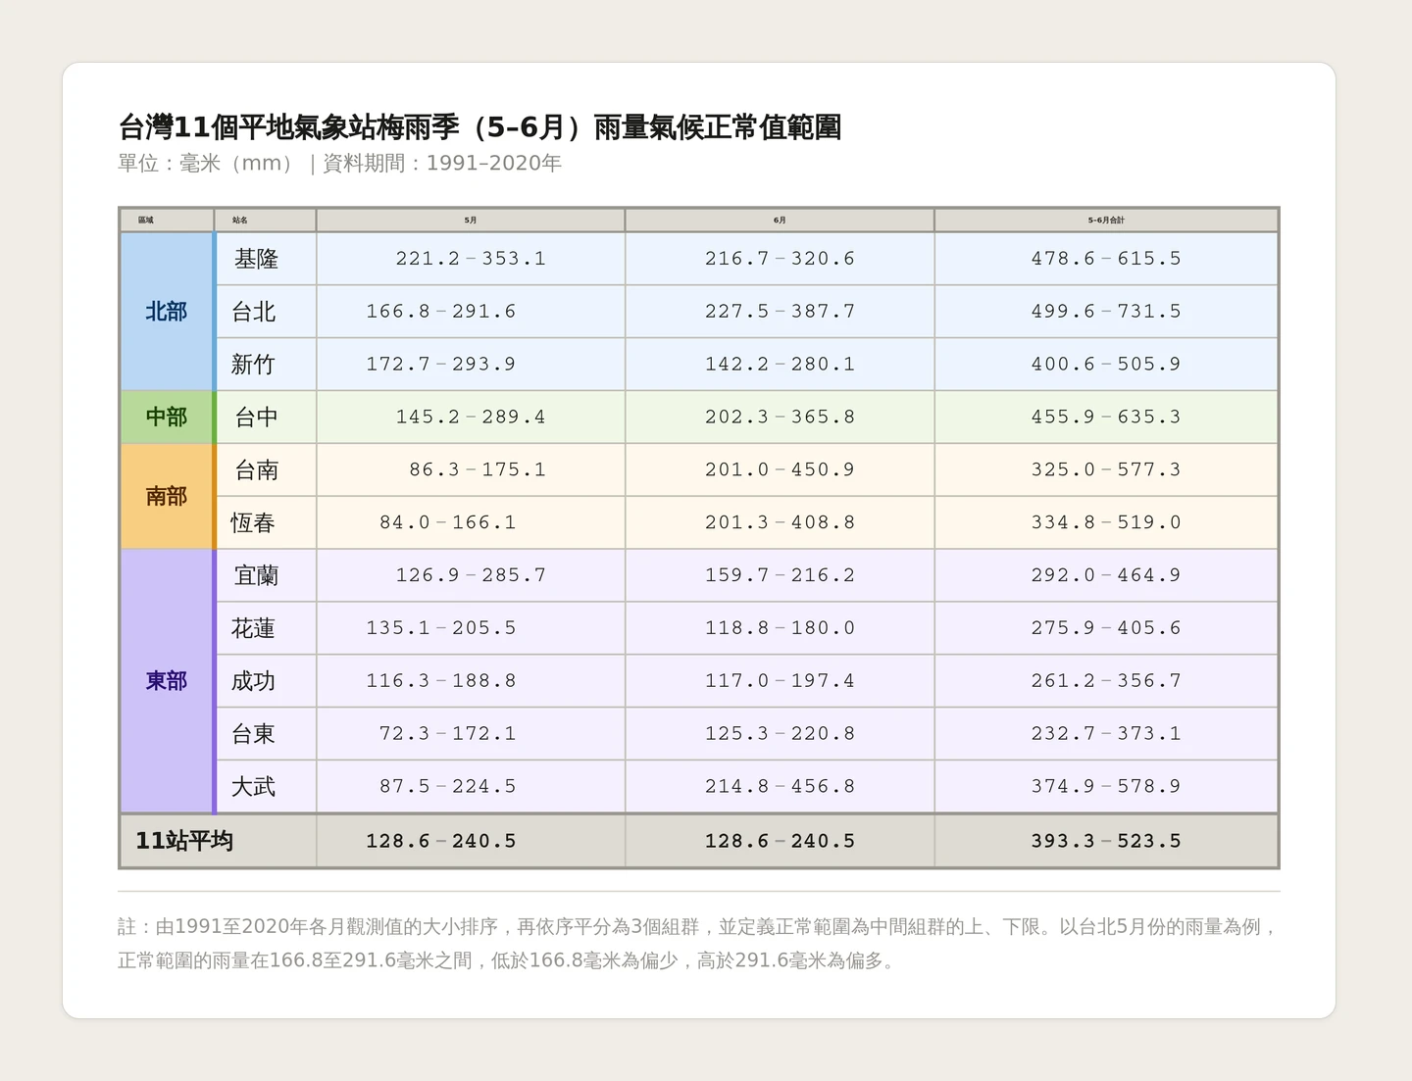
Task: Select the green 中部 region cell
Action: point(167,418)
